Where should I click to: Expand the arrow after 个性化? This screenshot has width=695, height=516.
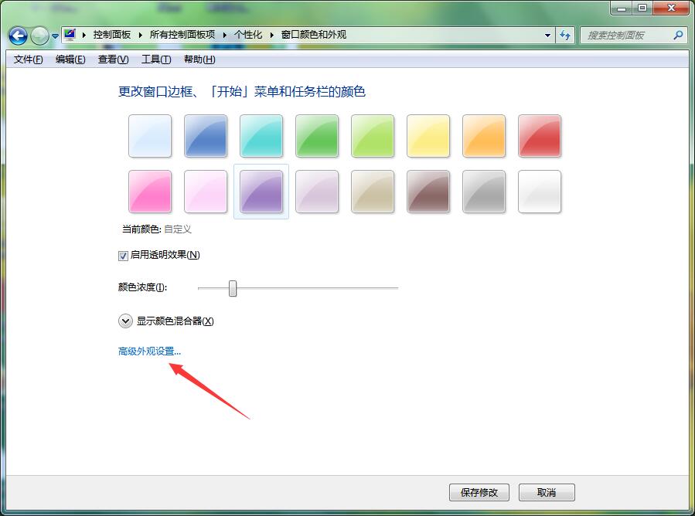pyautogui.click(x=271, y=35)
